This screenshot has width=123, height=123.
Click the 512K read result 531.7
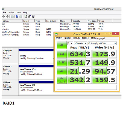click(x=80, y=62)
